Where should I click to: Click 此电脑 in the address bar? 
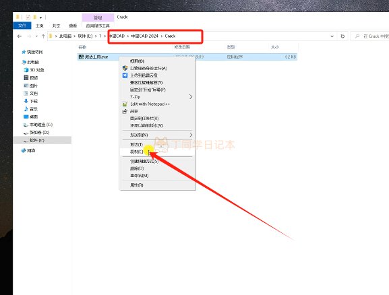[x=65, y=36]
